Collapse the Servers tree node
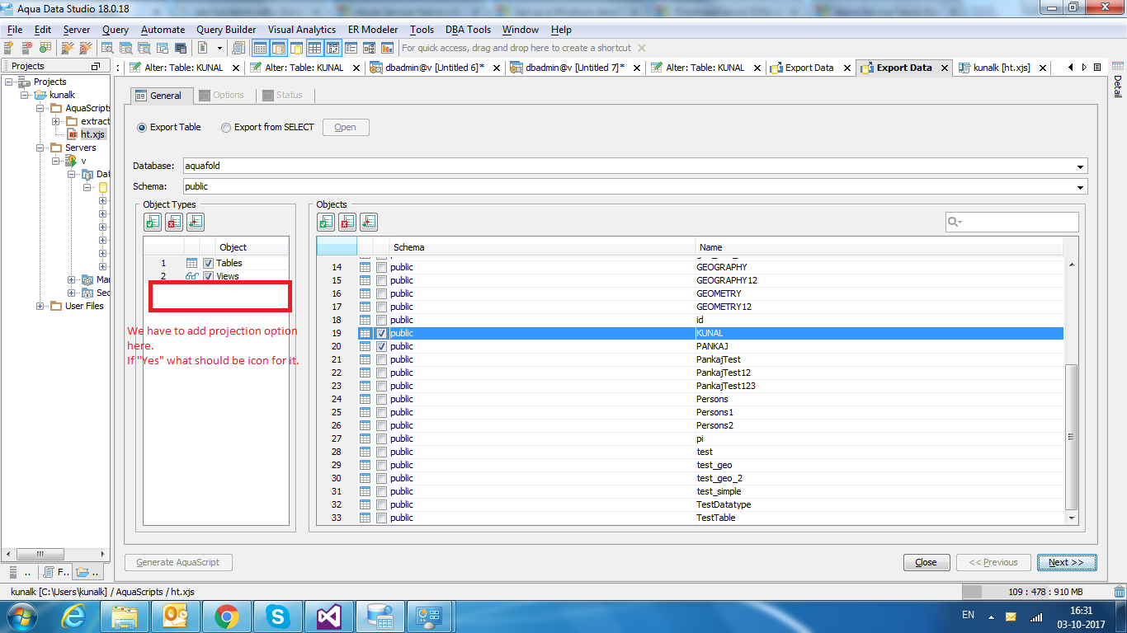Screen dimensions: 1127x633 [40, 148]
